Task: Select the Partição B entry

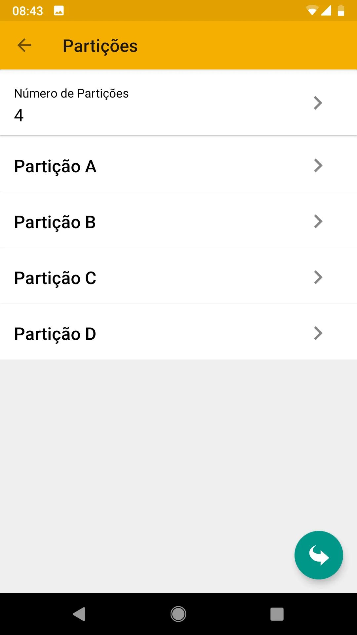Action: (55, 222)
